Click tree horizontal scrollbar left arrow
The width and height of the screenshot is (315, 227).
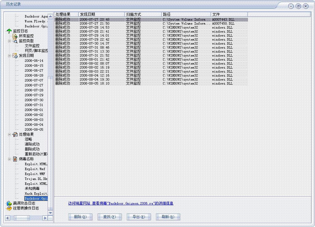click(8, 218)
